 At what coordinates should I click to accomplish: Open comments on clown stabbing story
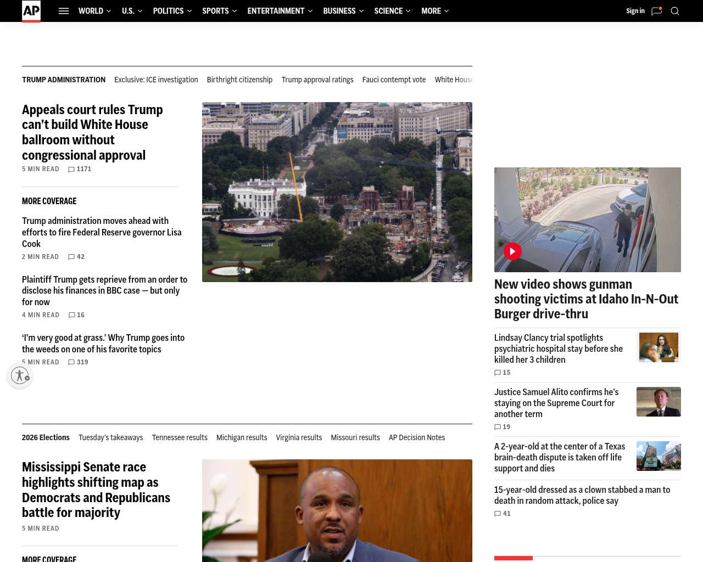pyautogui.click(x=503, y=514)
